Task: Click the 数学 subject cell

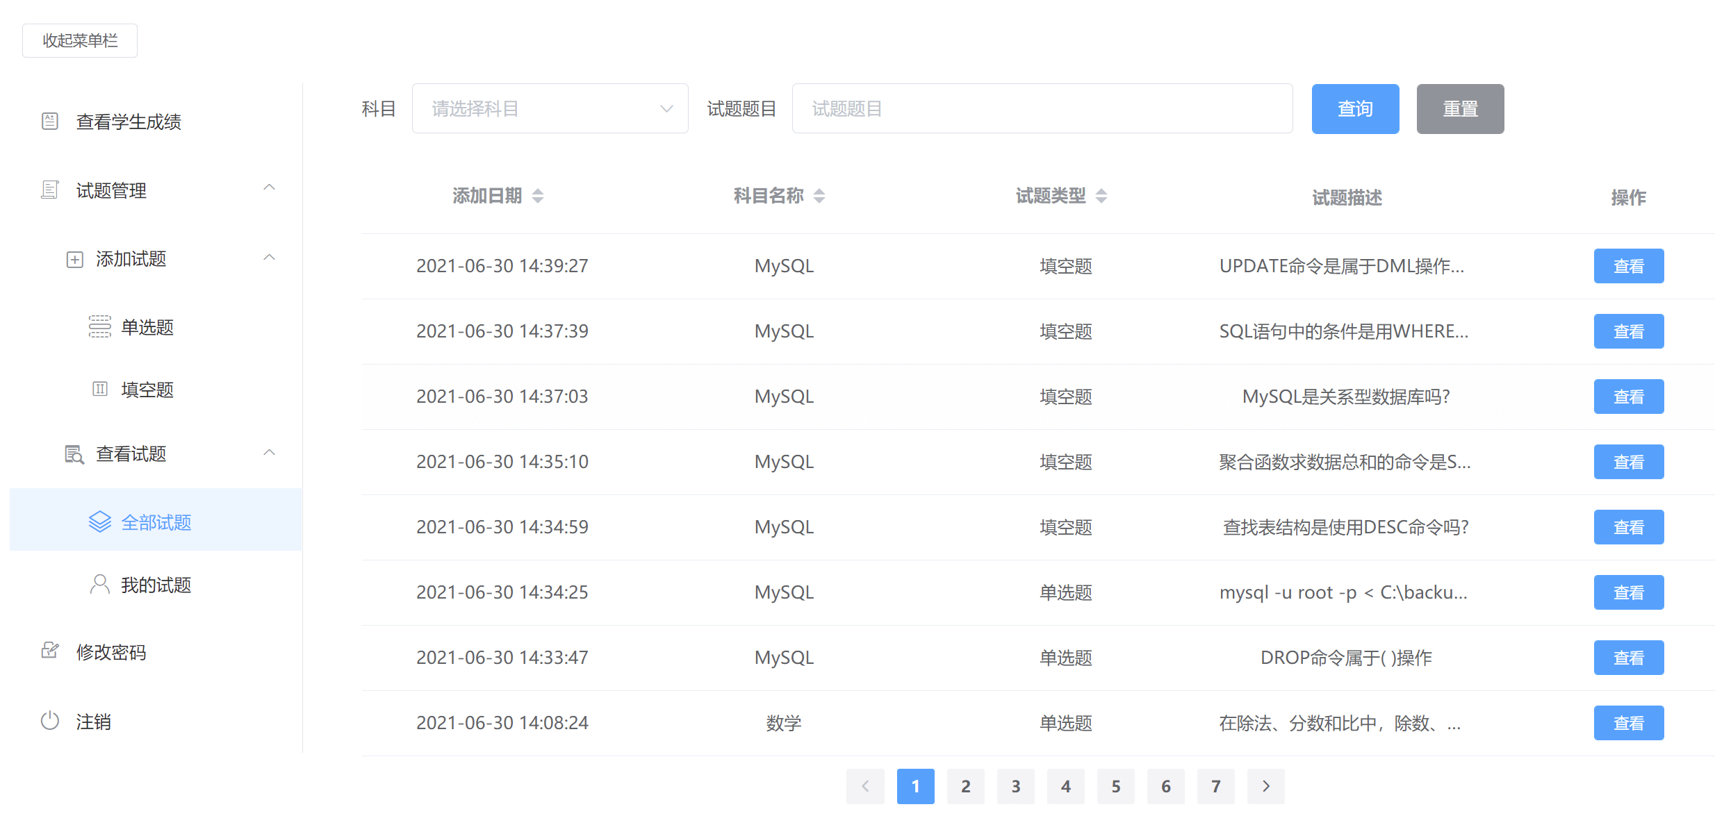Action: pos(784,723)
